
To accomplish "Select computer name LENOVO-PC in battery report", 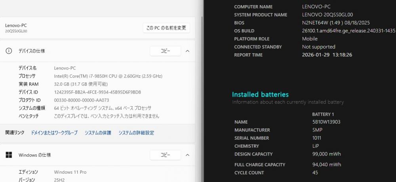I will pos(316,7).
